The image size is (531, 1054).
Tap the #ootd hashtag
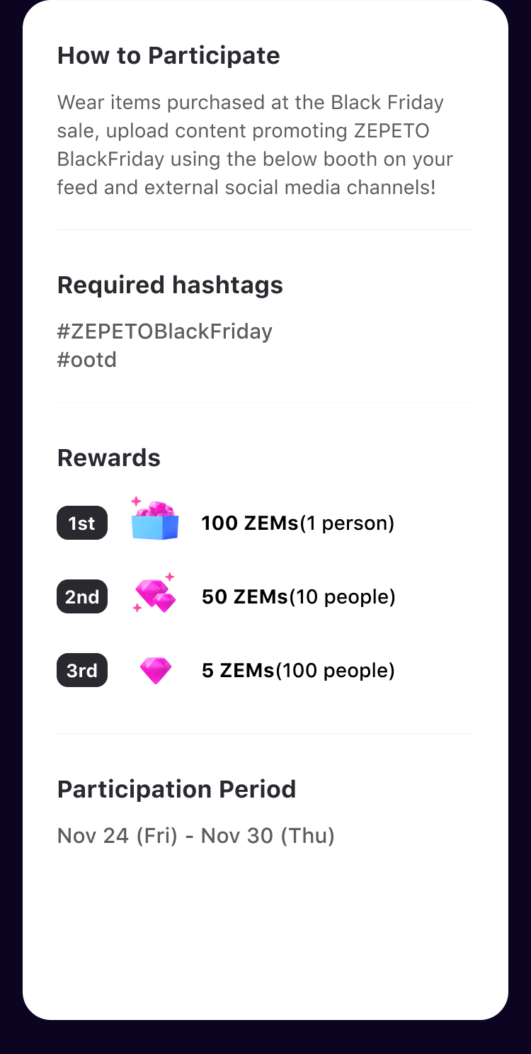pos(87,360)
